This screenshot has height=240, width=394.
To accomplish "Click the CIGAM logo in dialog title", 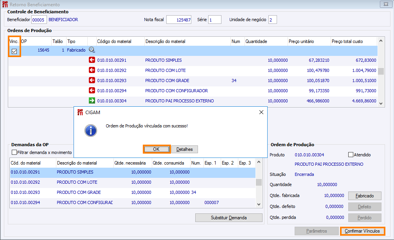I will click(x=80, y=112).
